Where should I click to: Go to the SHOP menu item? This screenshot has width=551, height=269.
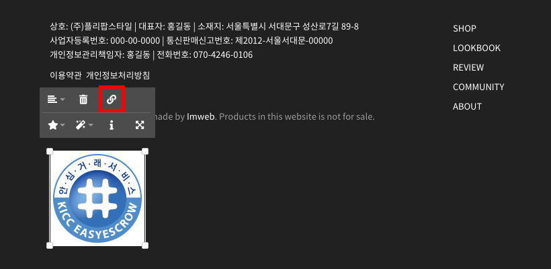tap(464, 28)
